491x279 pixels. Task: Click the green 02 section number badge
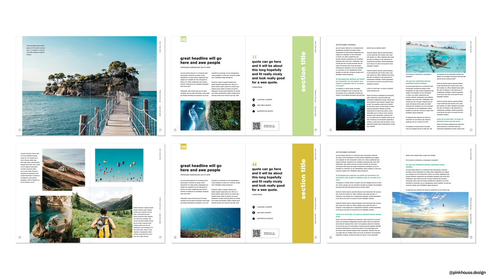[183, 39]
